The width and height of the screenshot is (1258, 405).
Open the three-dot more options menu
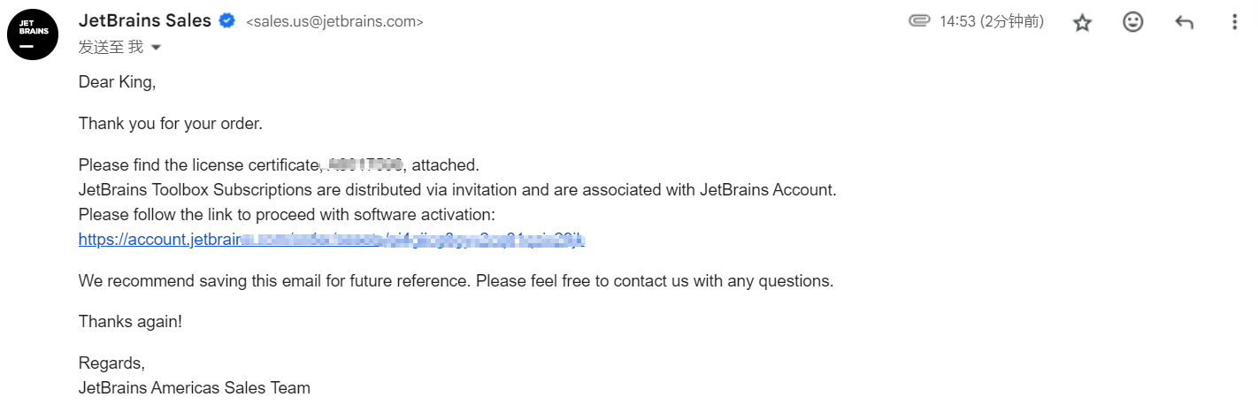pos(1235,23)
